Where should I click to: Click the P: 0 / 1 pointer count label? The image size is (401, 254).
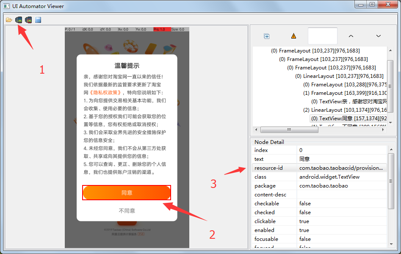tap(70, 29)
